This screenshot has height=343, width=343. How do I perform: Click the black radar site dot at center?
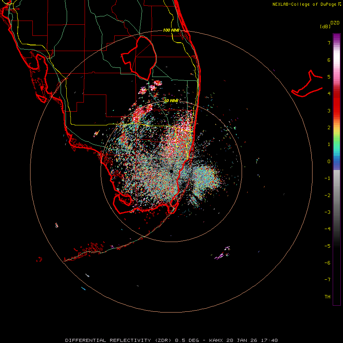[x=171, y=171]
